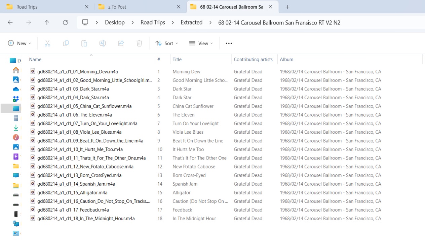
Task: Switch to the z To Post tab
Action: [140, 7]
